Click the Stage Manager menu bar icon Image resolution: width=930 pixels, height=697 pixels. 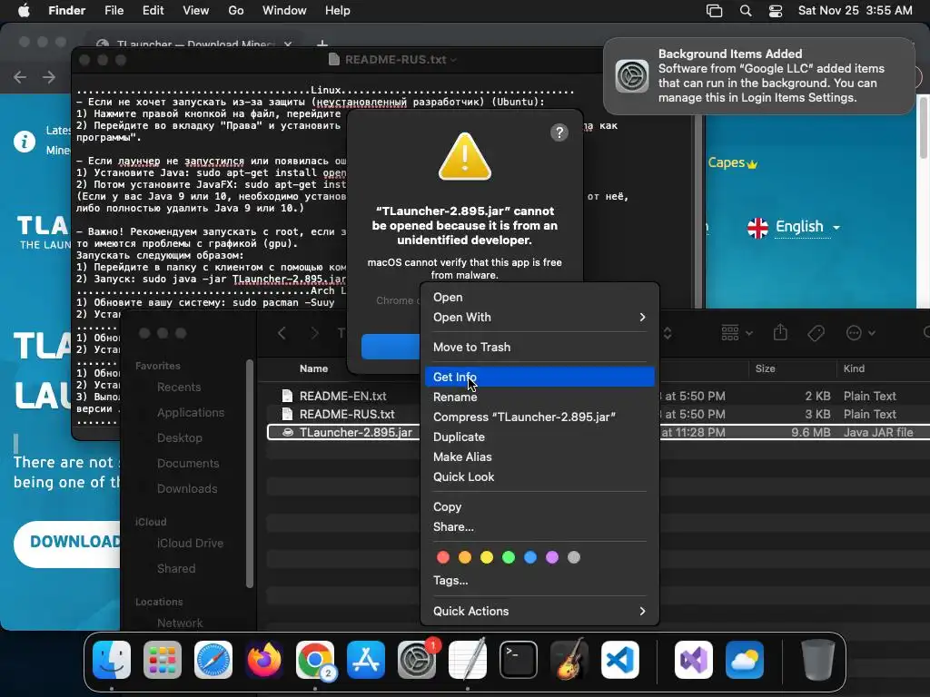point(714,11)
